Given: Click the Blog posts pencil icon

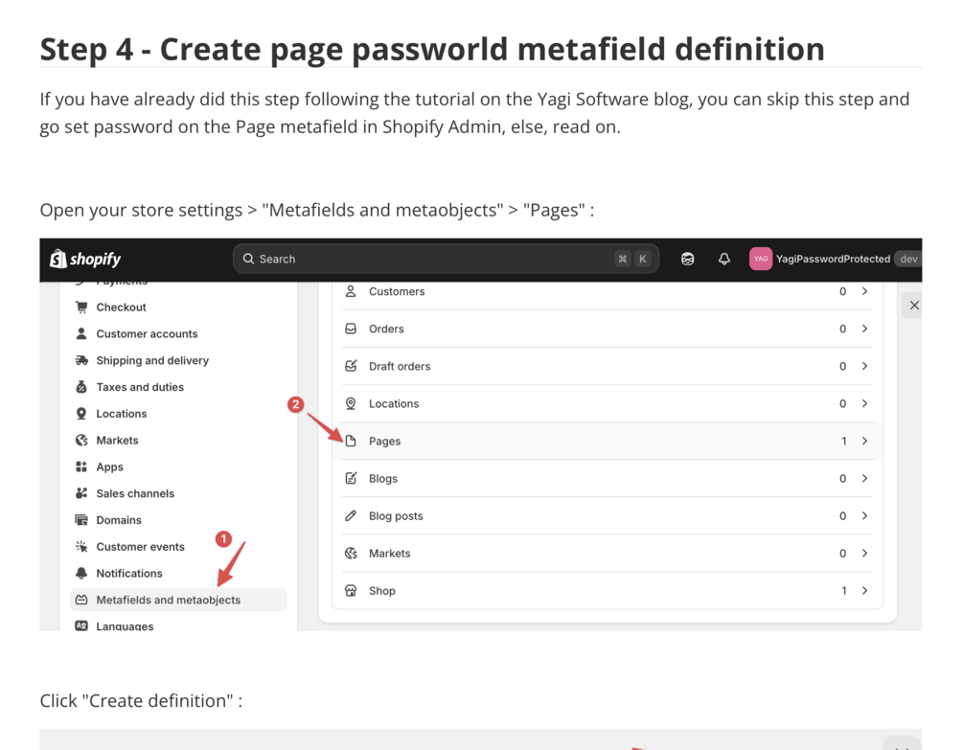Looking at the screenshot, I should [x=351, y=515].
